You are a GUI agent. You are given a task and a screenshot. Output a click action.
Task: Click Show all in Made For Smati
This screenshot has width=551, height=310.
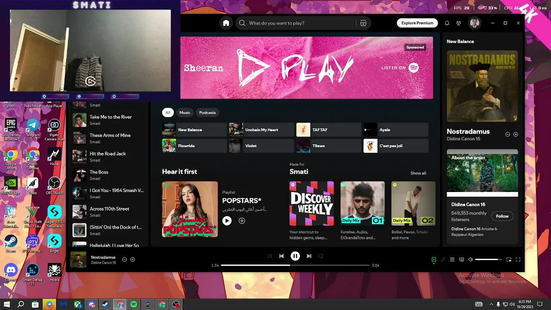tap(418, 173)
